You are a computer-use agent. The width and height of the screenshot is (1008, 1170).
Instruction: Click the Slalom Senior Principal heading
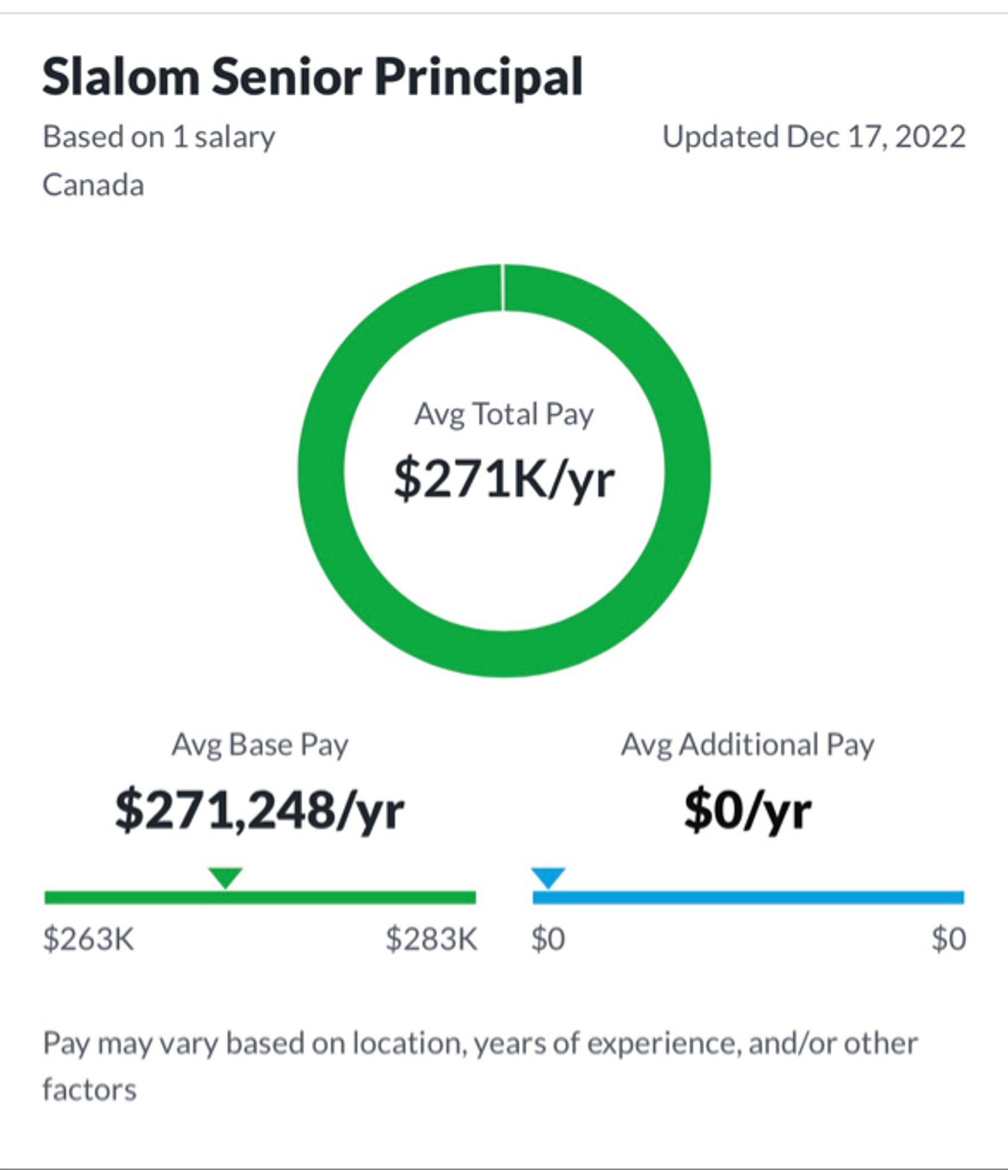pyautogui.click(x=313, y=77)
